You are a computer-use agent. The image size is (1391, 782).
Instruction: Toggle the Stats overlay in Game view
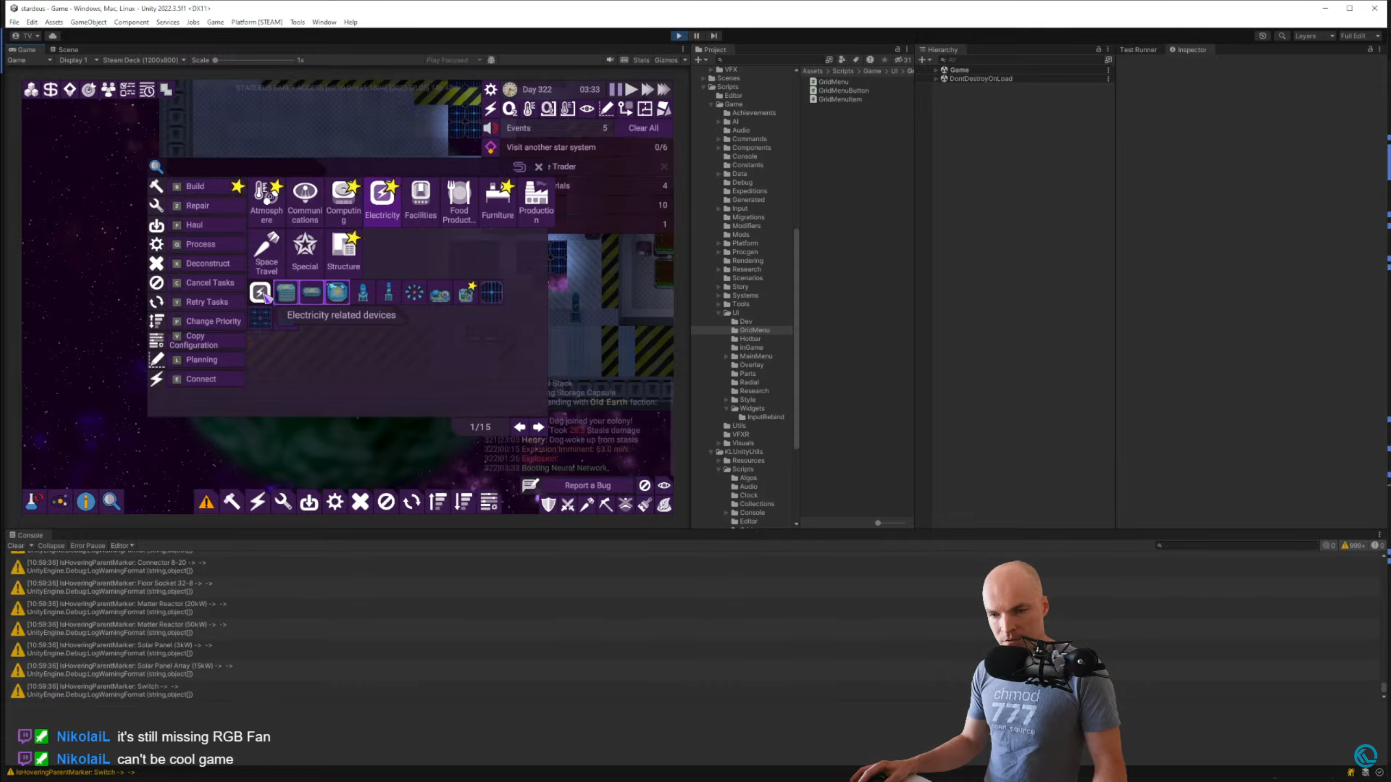pos(641,60)
